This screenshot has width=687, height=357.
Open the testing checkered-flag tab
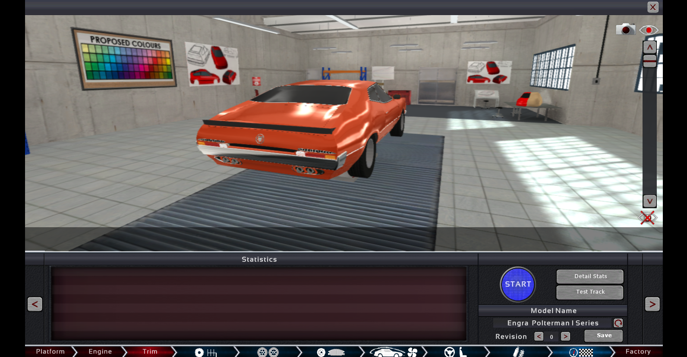581,352
